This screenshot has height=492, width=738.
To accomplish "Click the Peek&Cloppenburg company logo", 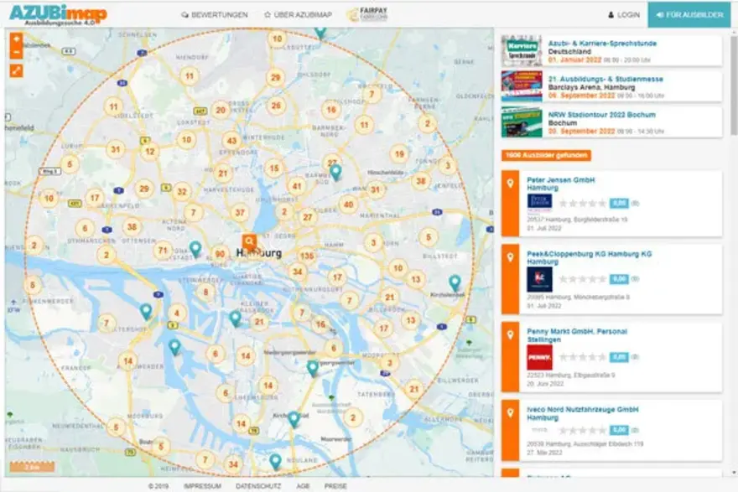I will pos(539,279).
